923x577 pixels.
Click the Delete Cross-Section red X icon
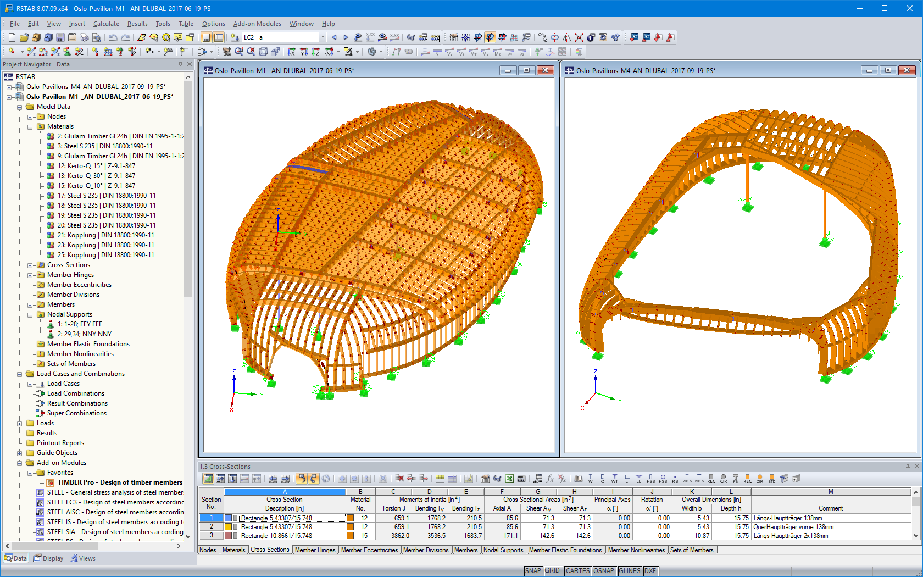point(401,479)
